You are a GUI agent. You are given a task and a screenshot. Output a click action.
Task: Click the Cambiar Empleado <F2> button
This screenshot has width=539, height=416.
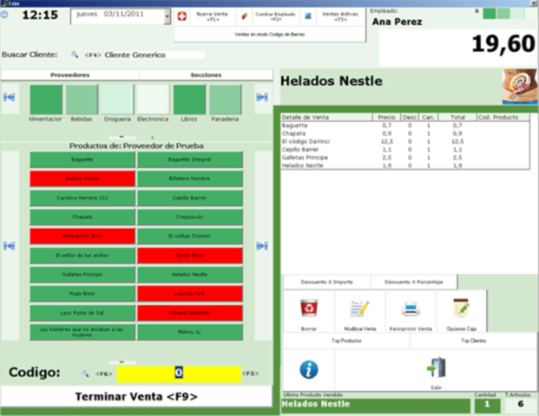pos(275,16)
